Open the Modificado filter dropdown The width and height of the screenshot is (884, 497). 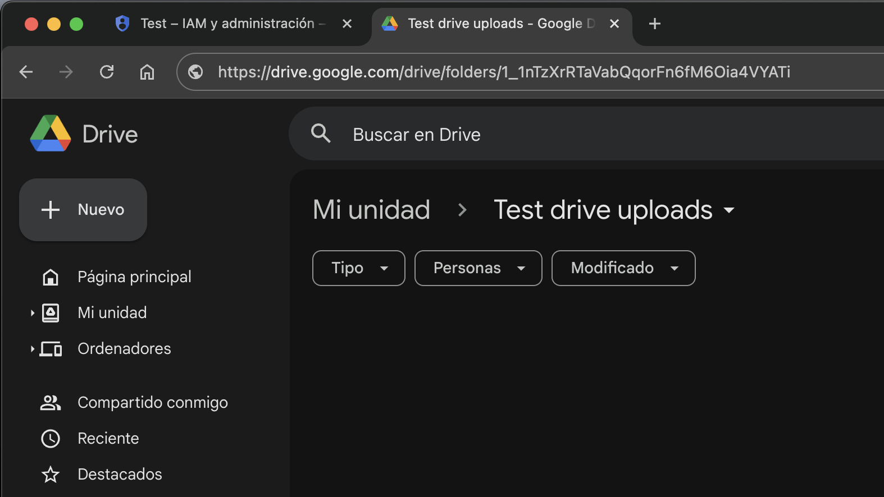pos(623,268)
